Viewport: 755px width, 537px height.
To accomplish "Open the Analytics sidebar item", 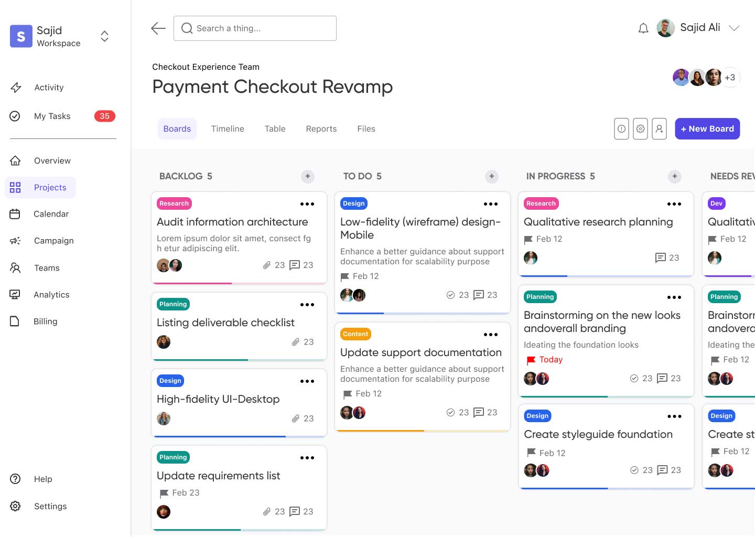I will tap(51, 295).
